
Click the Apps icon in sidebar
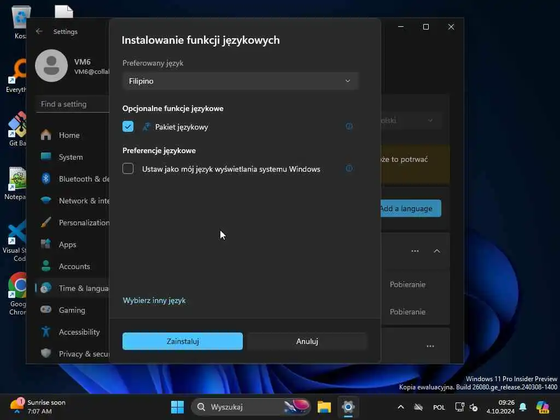pos(46,244)
